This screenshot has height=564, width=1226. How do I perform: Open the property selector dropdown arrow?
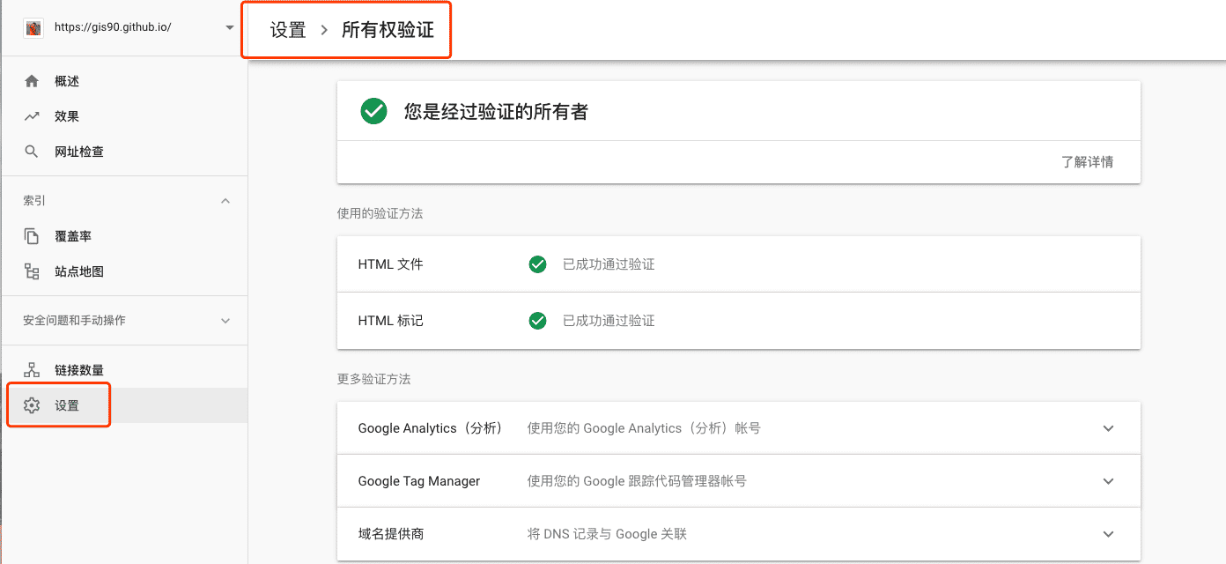[x=230, y=27]
